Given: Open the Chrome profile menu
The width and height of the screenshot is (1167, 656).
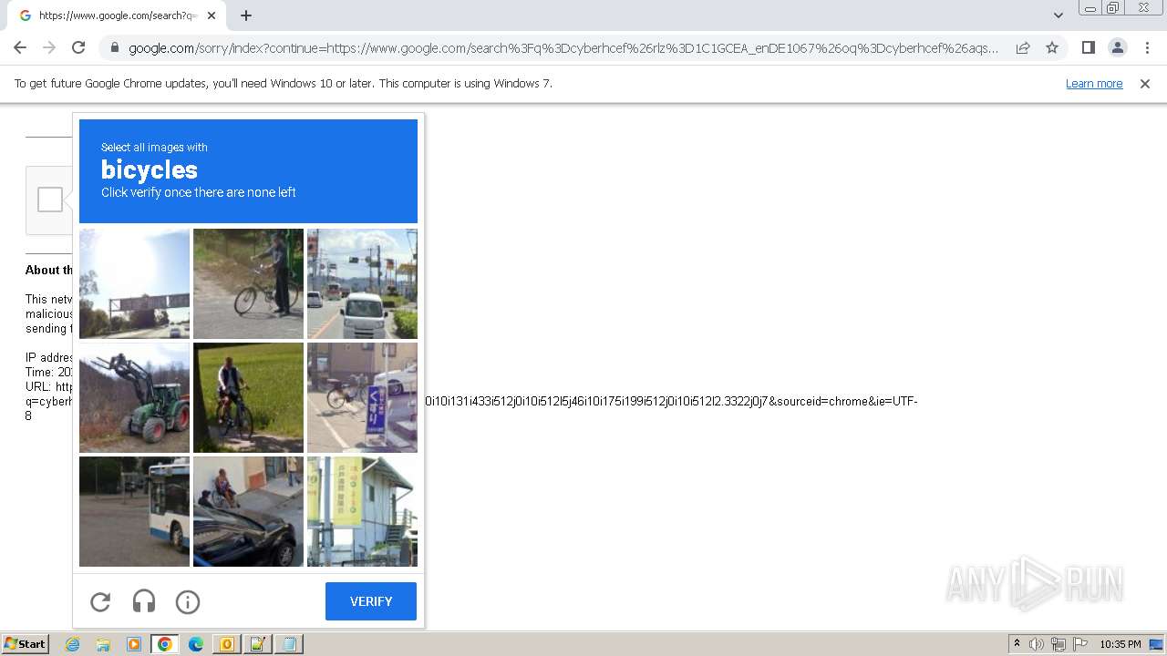Looking at the screenshot, I should (x=1117, y=47).
